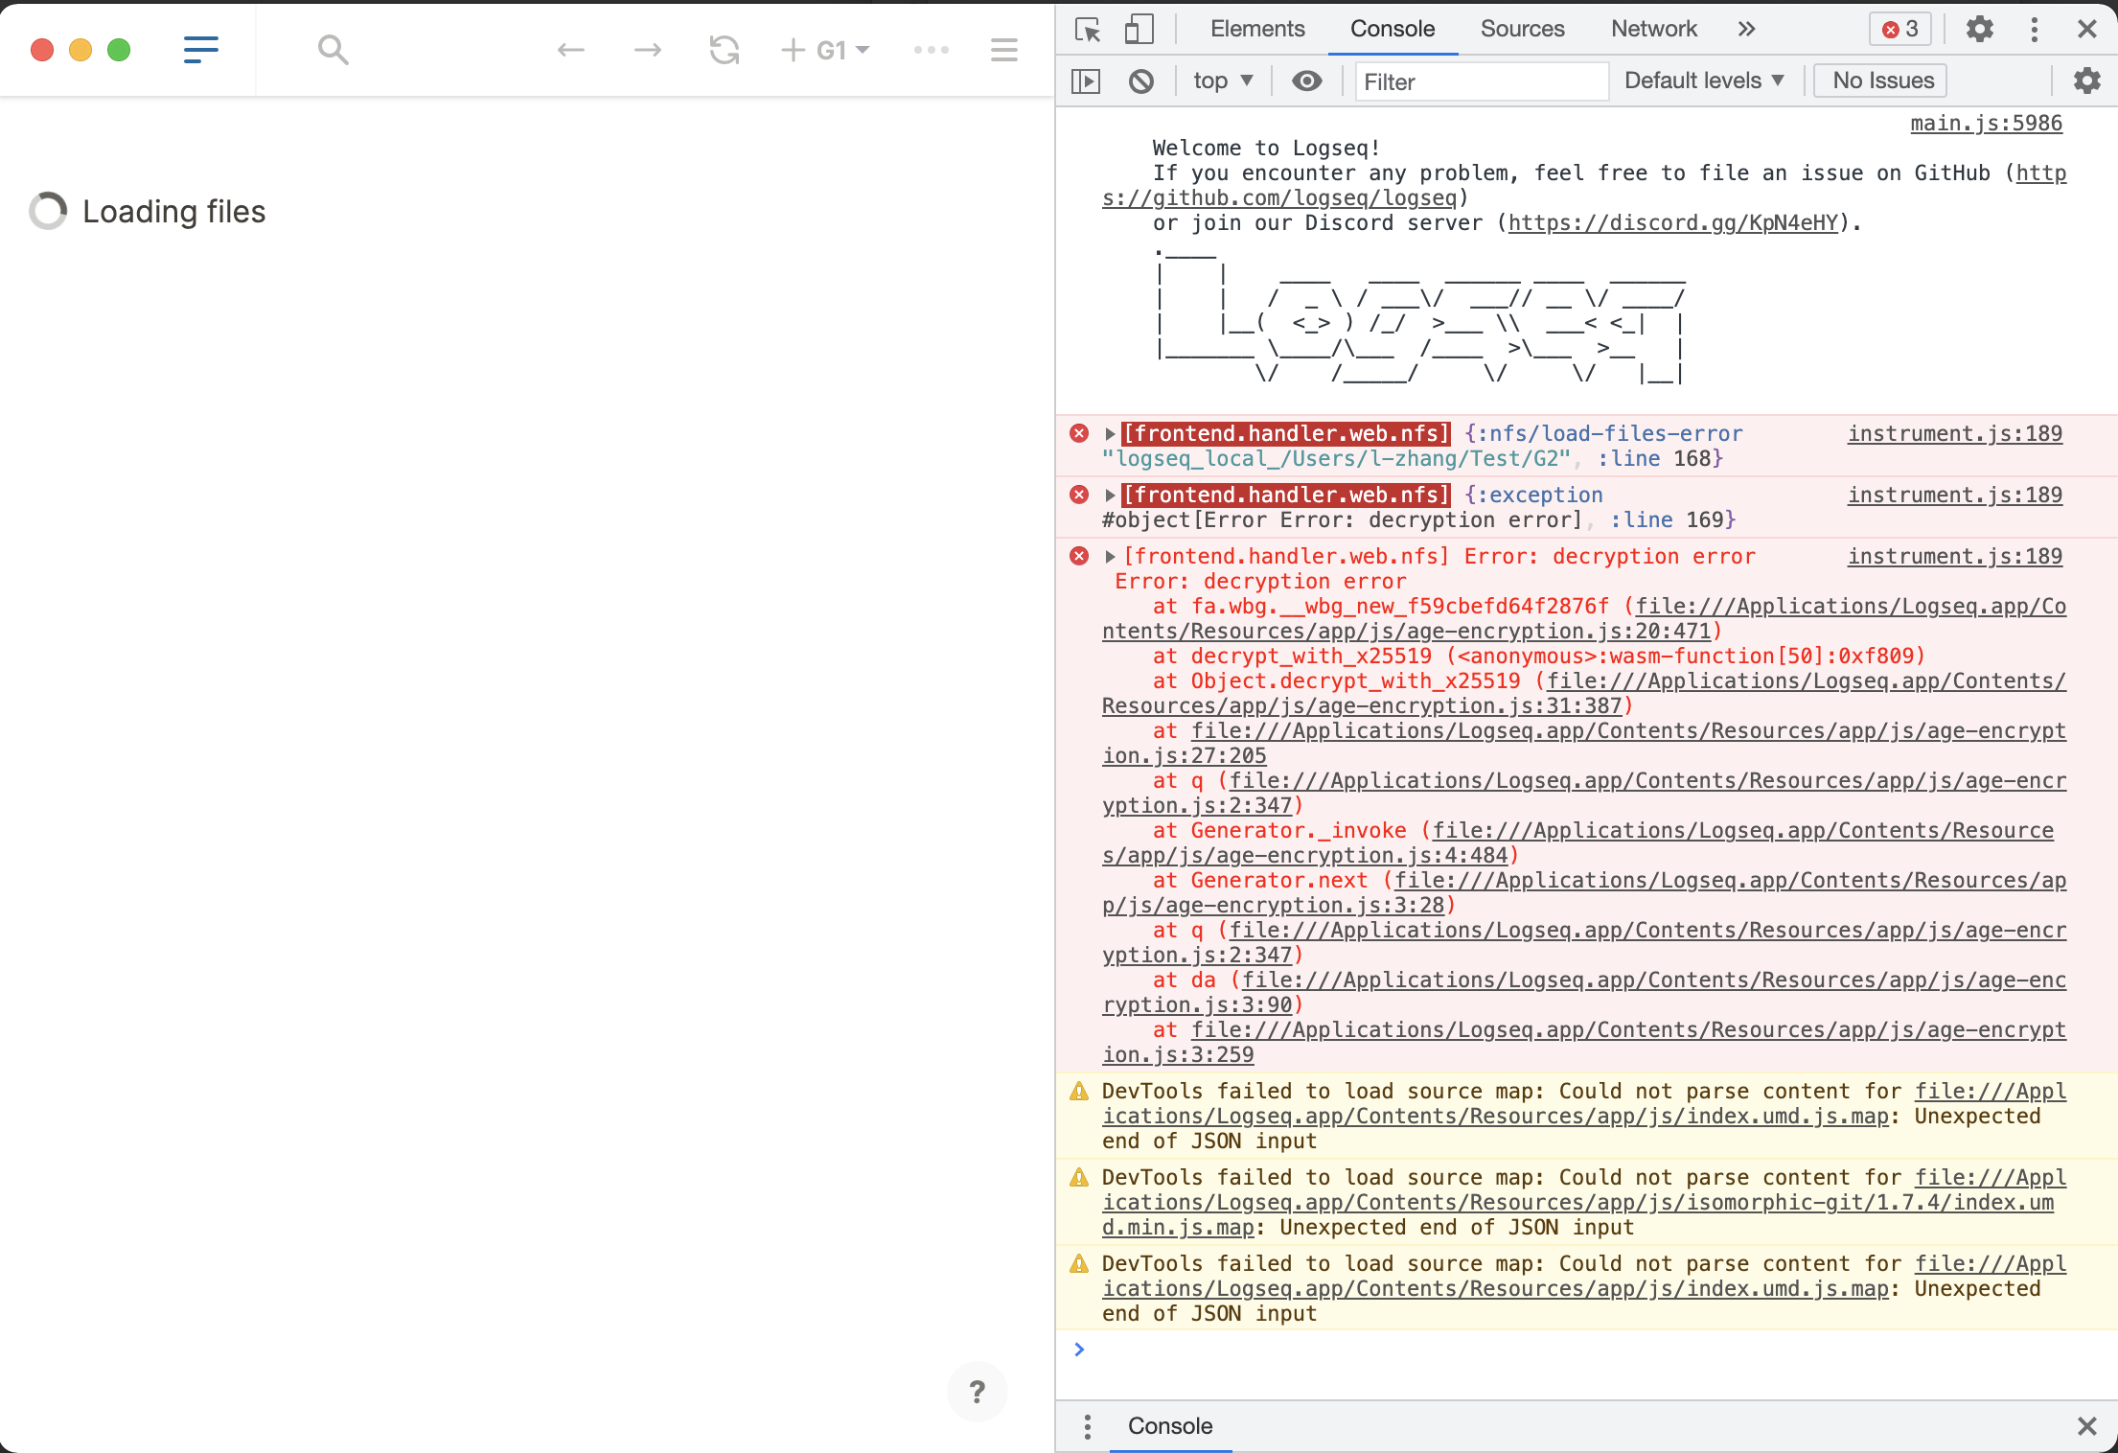Screen dimensions: 2118x1453
Task: Open Logseq search
Action: tap(333, 50)
